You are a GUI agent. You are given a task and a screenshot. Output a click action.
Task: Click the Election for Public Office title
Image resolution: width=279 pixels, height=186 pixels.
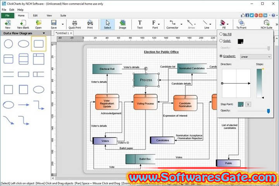161,52
